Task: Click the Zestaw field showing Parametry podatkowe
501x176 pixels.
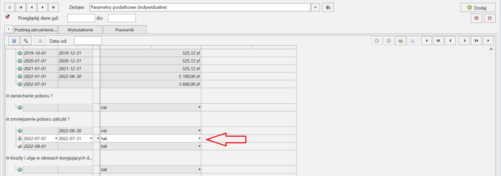Action: coord(200,7)
